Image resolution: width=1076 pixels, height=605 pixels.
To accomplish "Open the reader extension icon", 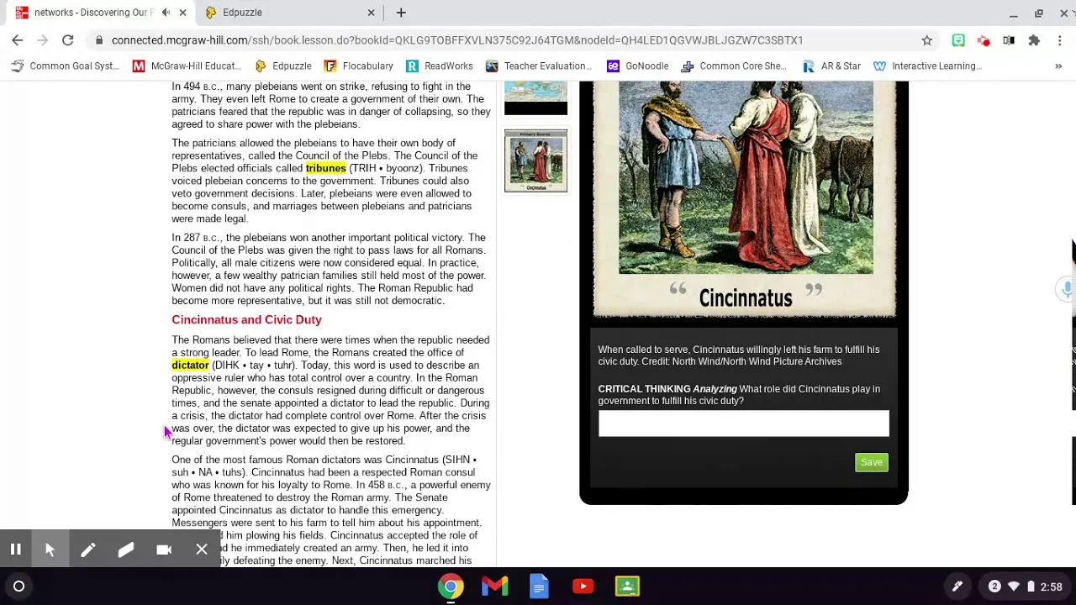I will 1009,40.
